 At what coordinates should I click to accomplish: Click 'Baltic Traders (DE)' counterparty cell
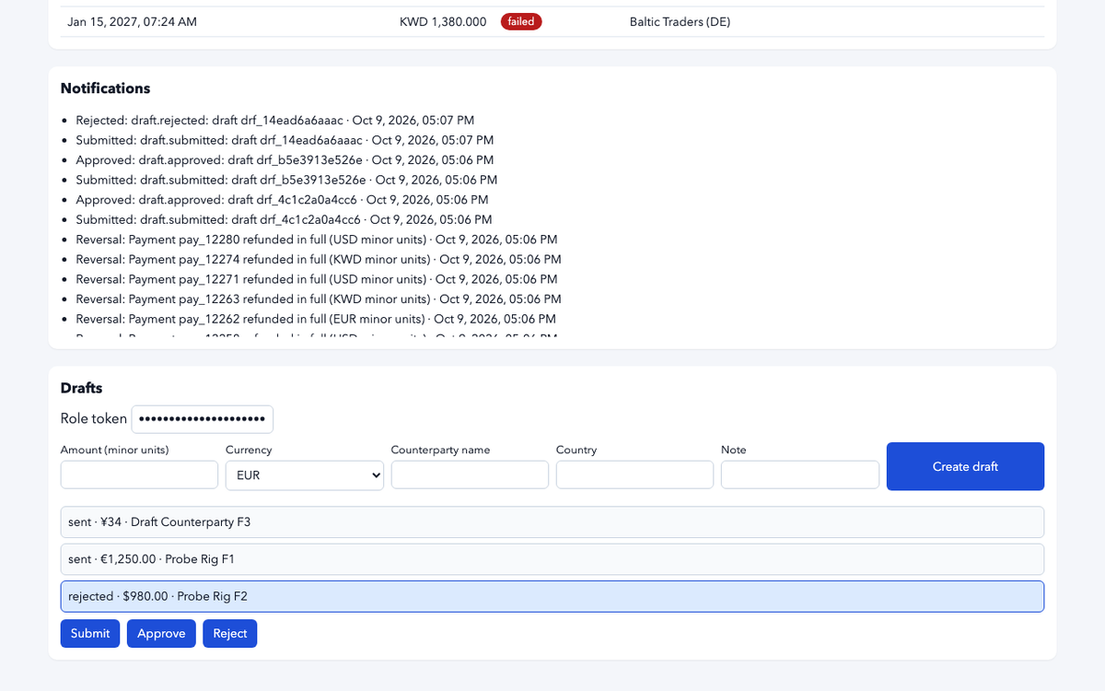[680, 21]
